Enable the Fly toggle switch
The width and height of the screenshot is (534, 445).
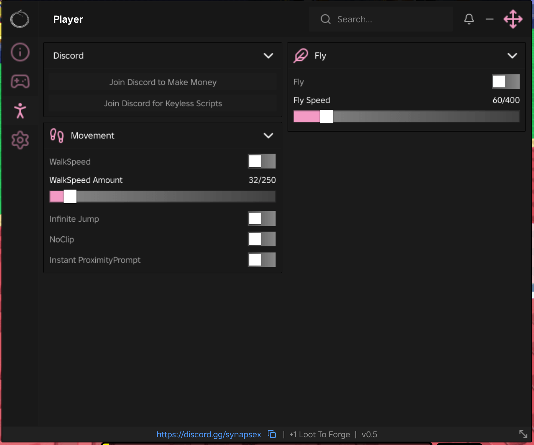506,81
